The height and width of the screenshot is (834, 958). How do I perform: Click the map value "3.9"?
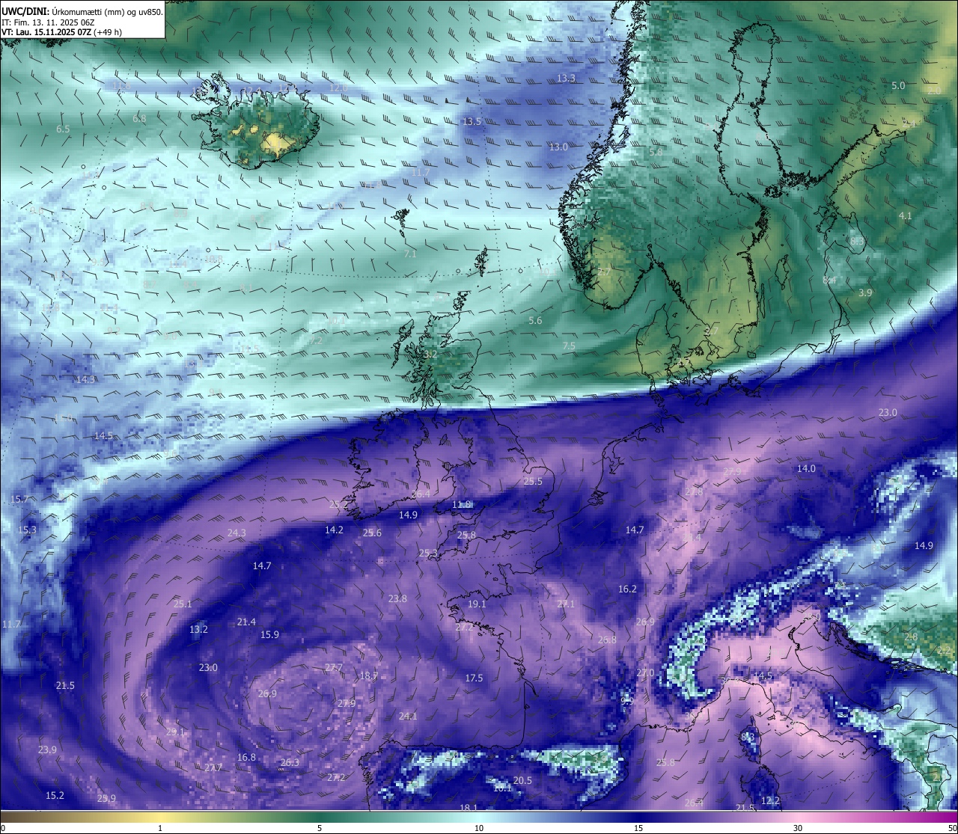(865, 293)
